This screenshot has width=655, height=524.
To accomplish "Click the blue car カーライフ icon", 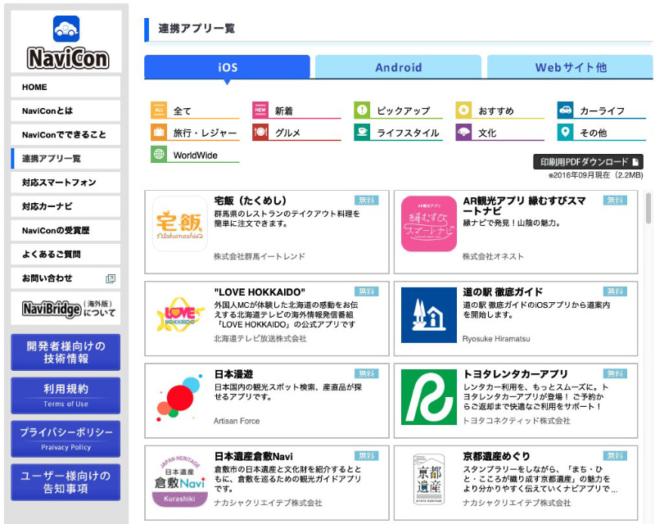I will (x=565, y=111).
